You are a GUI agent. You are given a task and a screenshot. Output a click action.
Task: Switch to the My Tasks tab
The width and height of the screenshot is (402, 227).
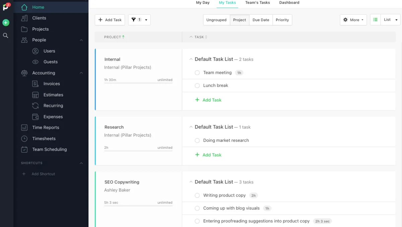point(227,3)
